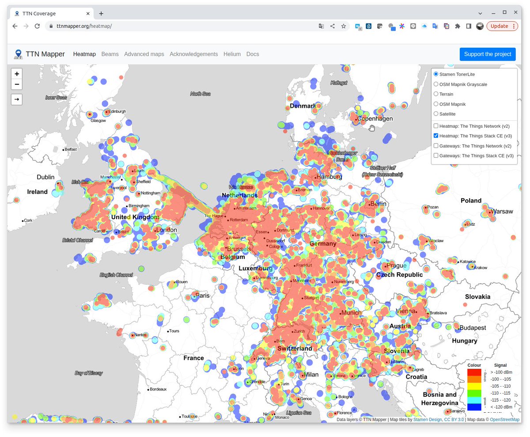Click the Chrome Update button
The height and width of the screenshot is (437, 530).
[x=503, y=26]
